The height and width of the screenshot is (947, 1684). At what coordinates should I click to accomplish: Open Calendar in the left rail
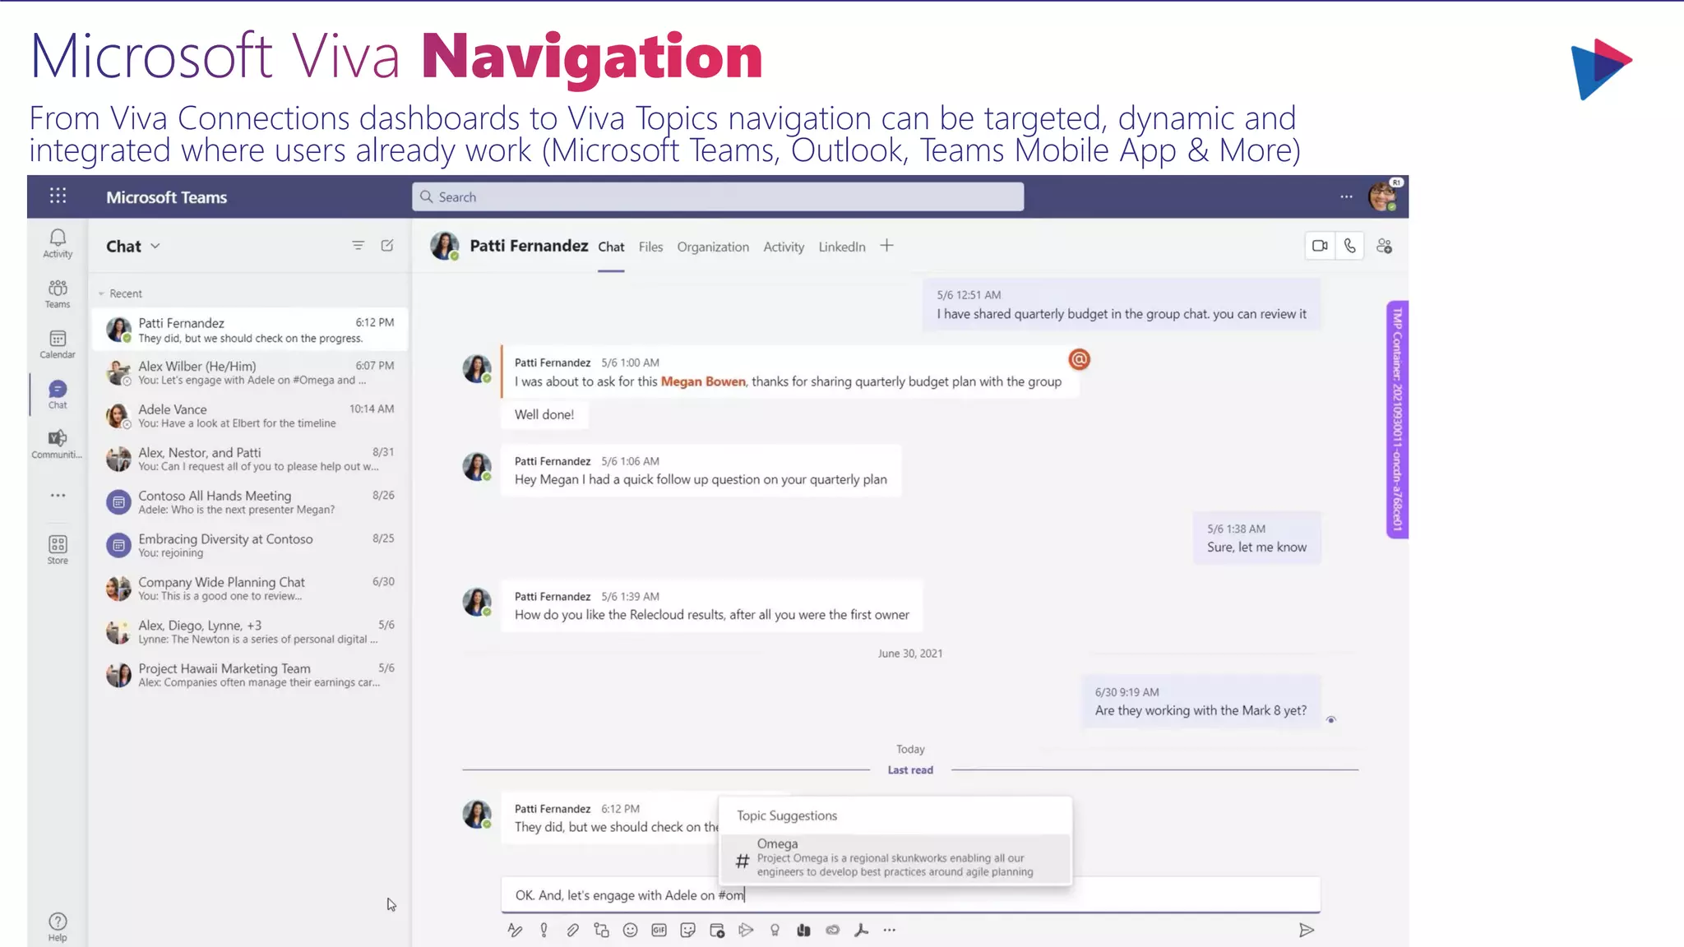(58, 344)
